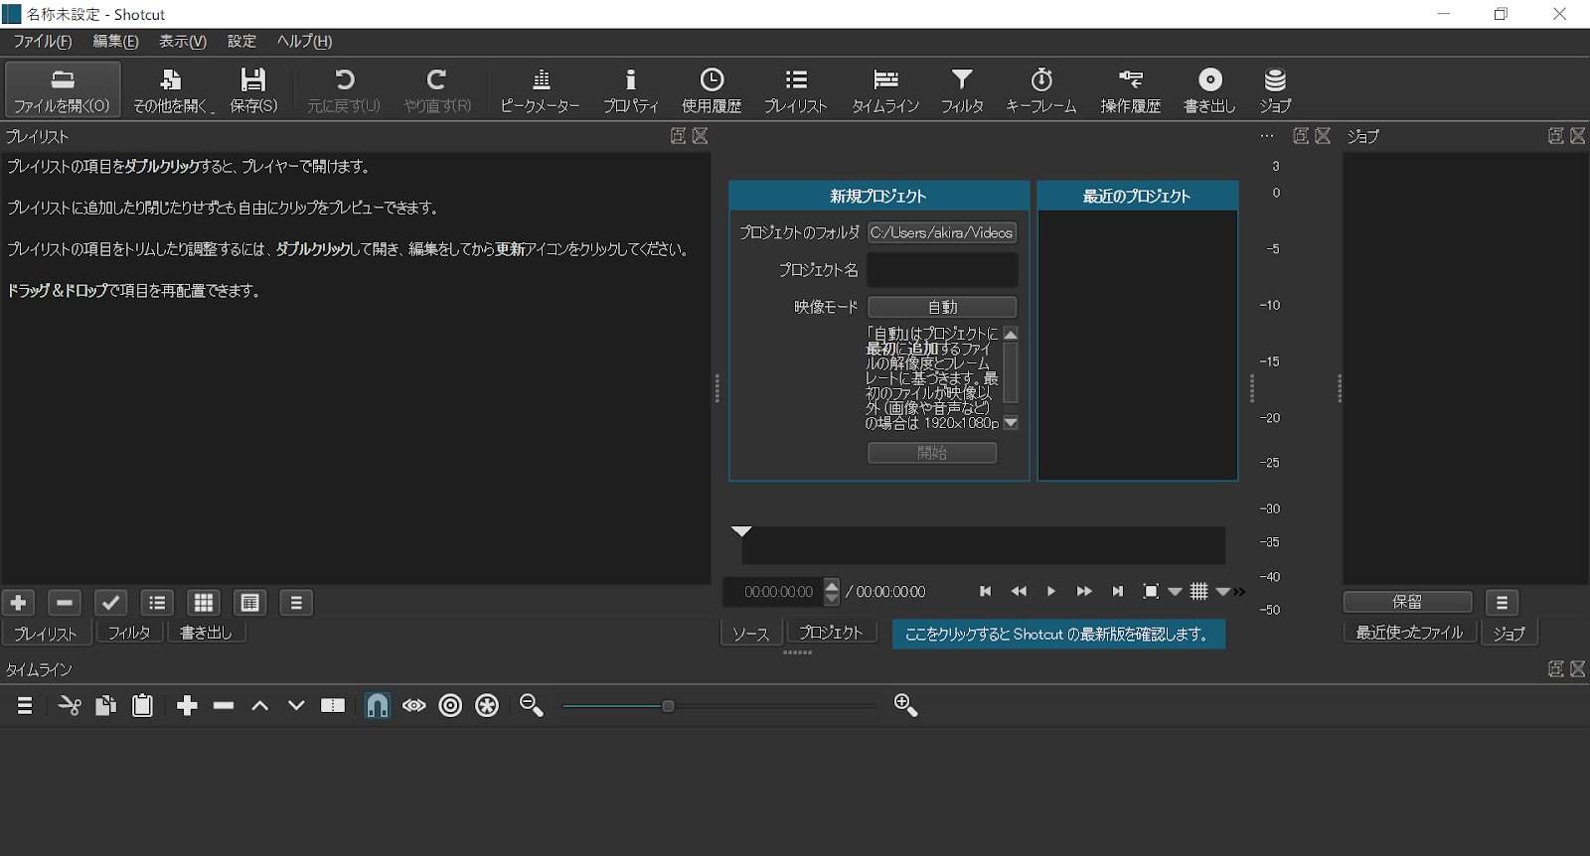Viewport: 1590px width, 856px height.
Task: Switch playlist to details list view
Action: [157, 603]
